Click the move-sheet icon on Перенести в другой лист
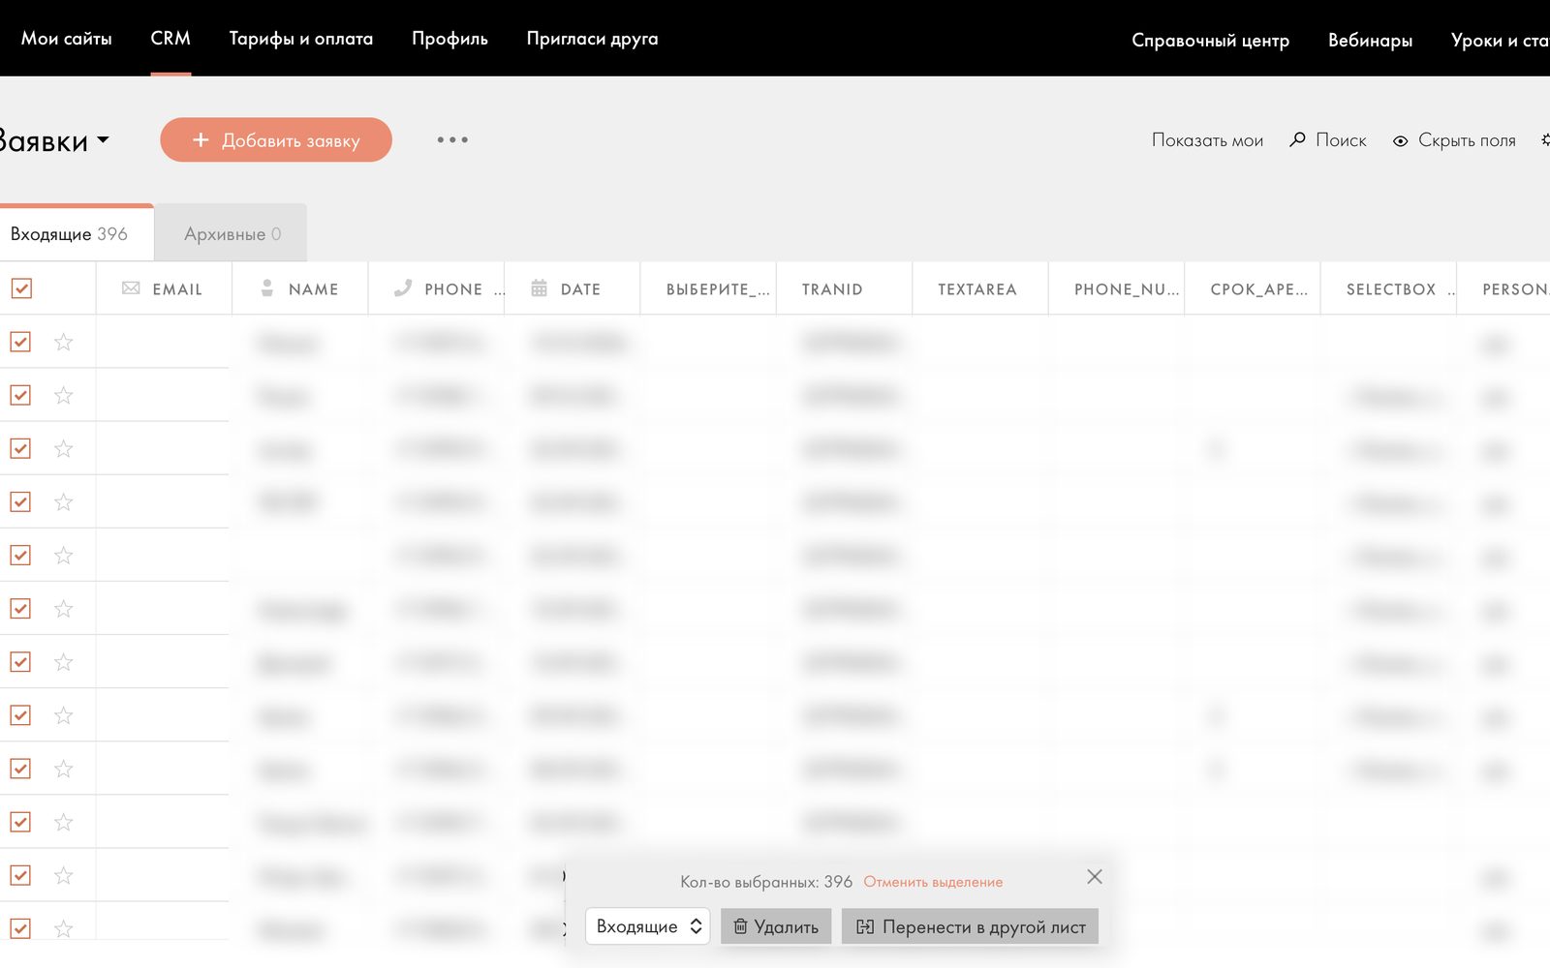The image size is (1550, 968). [x=865, y=926]
